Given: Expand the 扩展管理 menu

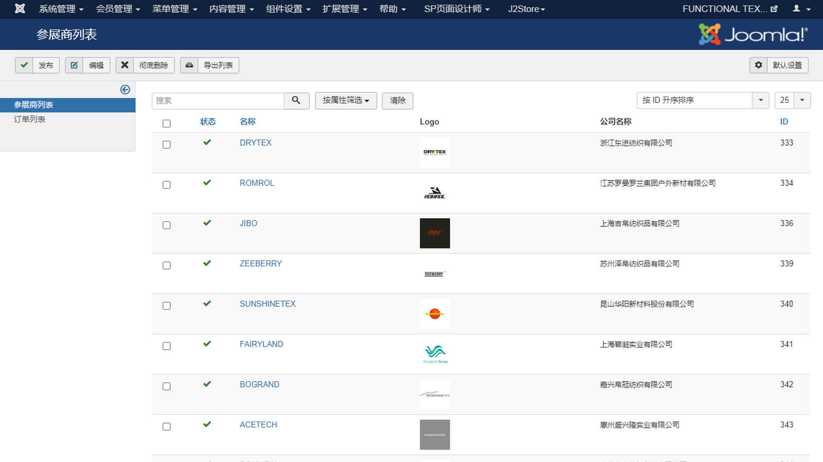Looking at the screenshot, I should click(x=345, y=9).
